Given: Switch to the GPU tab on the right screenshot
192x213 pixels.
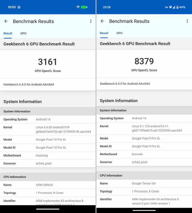Looking at the screenshot, I should (x=119, y=33).
